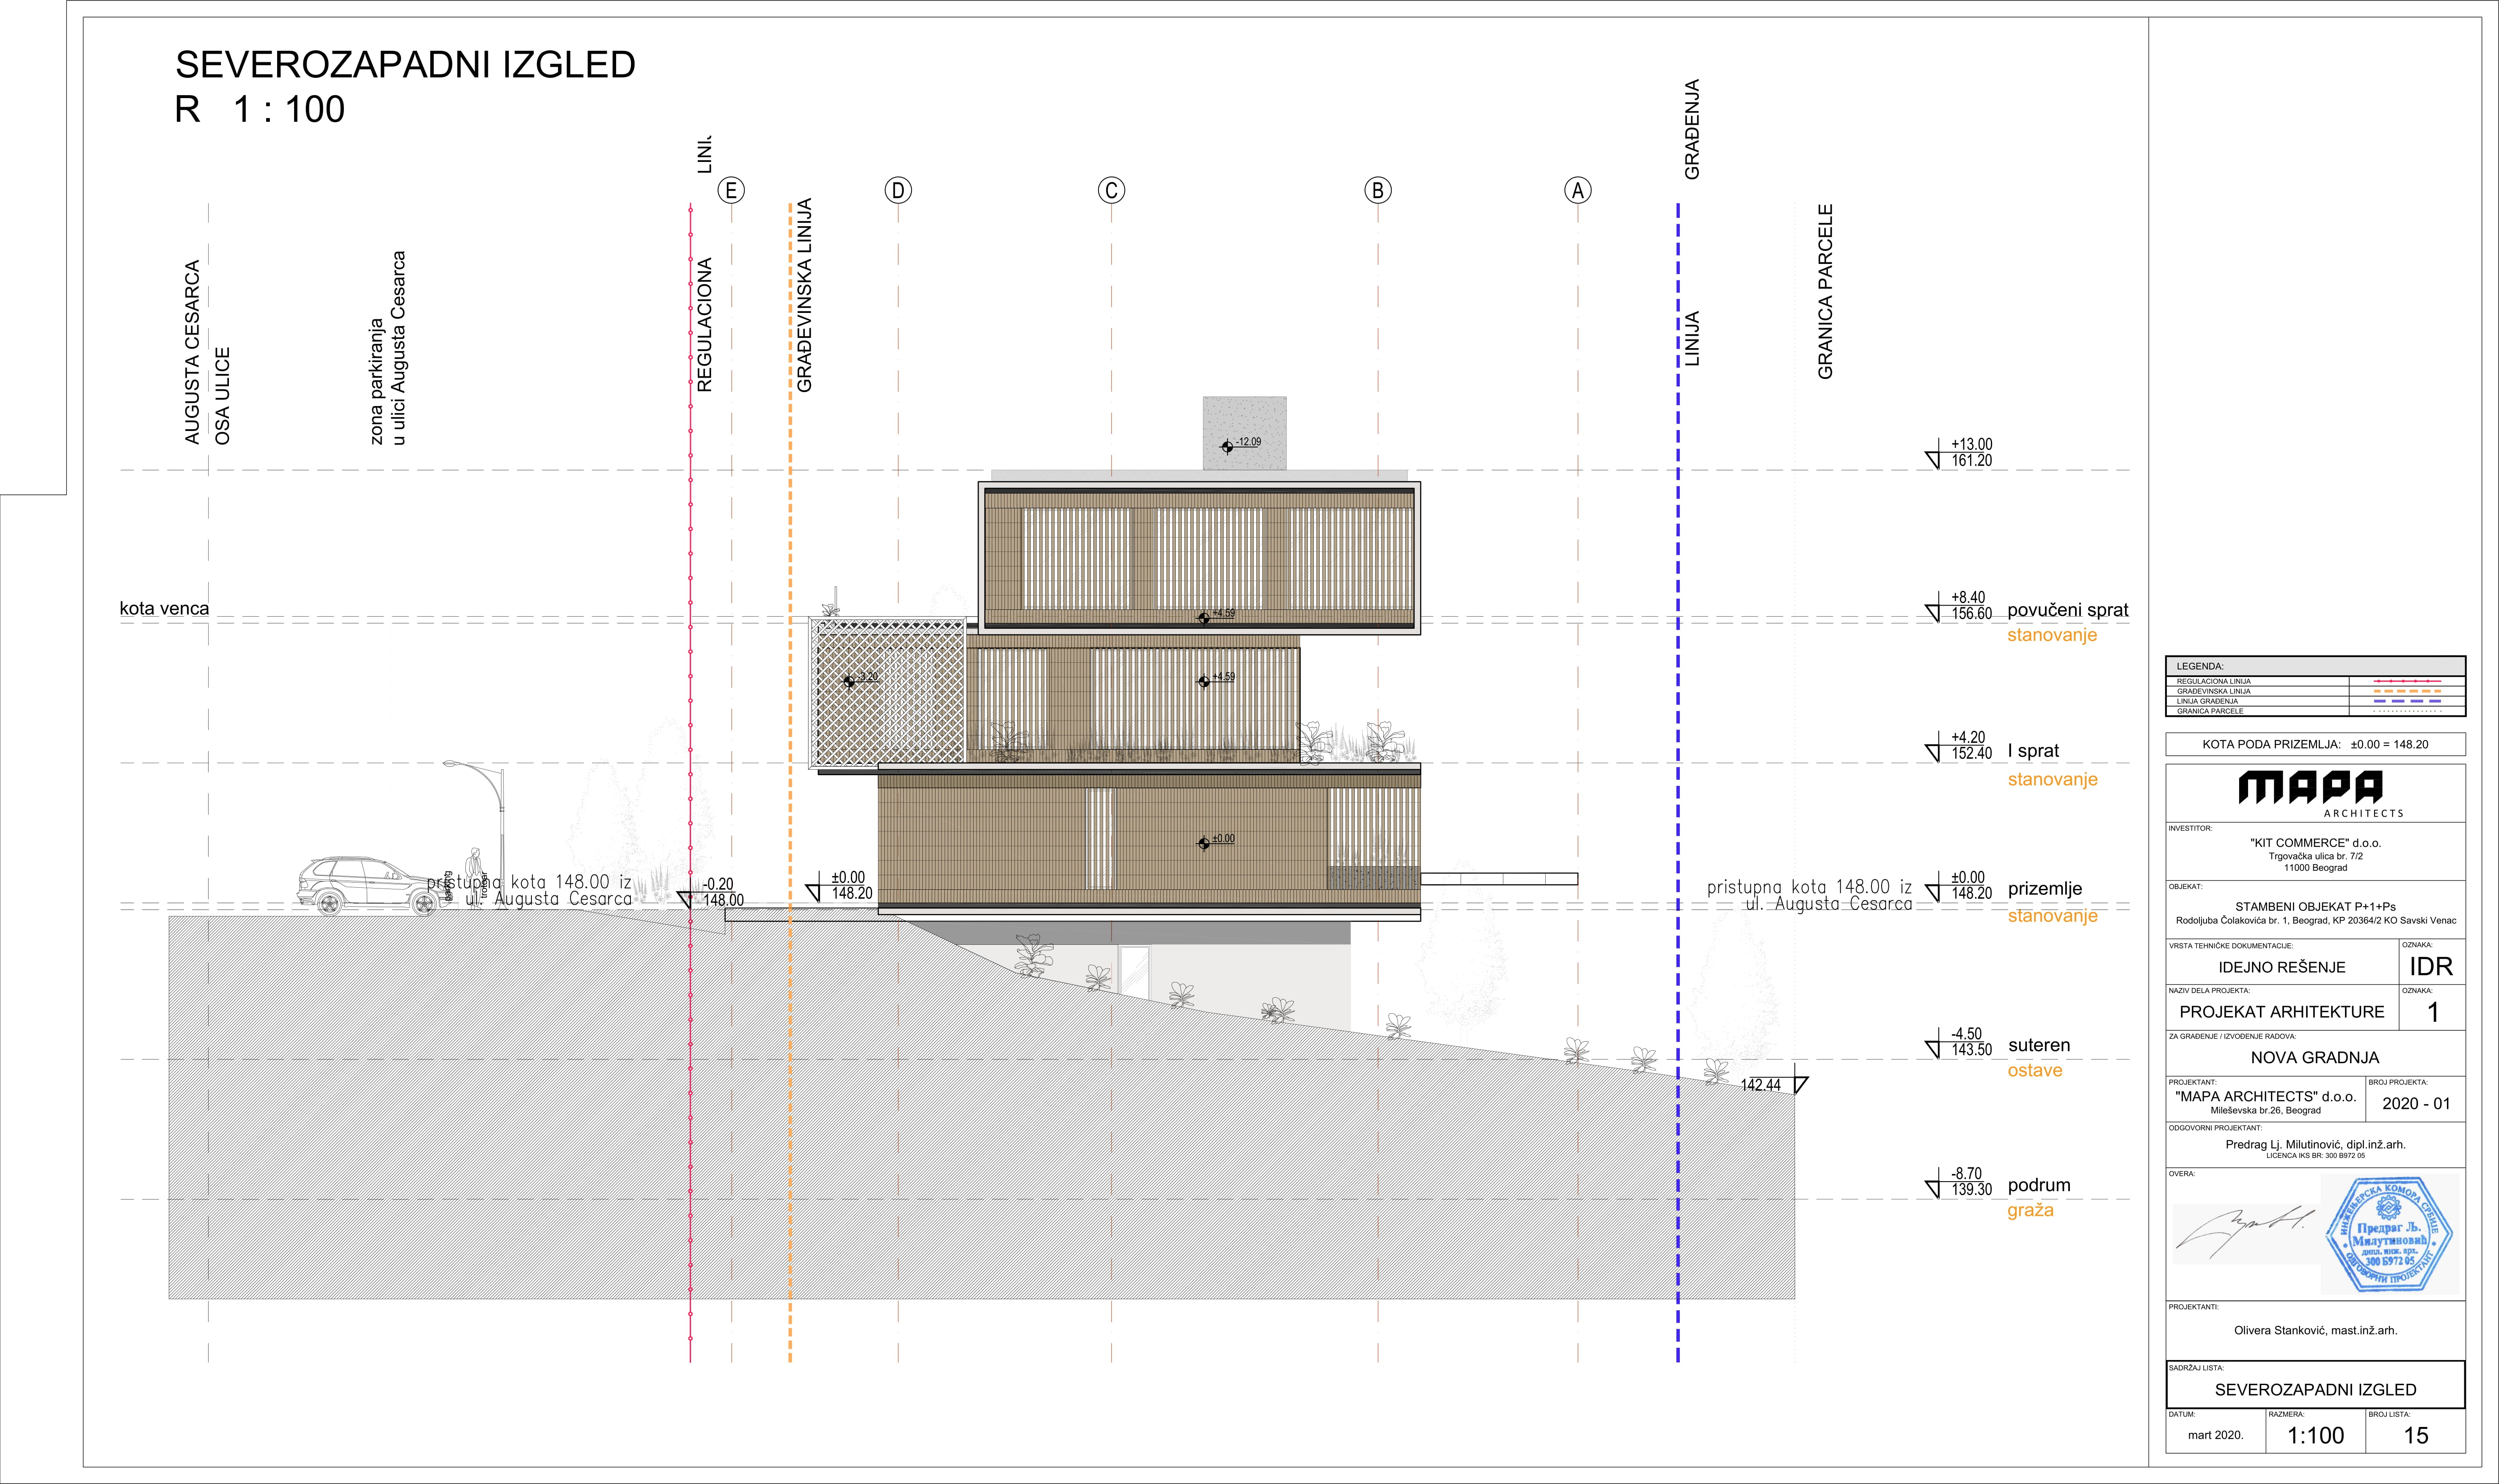Click the '143.50' elevation value
The height and width of the screenshot is (1484, 2499).
coord(1971,1050)
